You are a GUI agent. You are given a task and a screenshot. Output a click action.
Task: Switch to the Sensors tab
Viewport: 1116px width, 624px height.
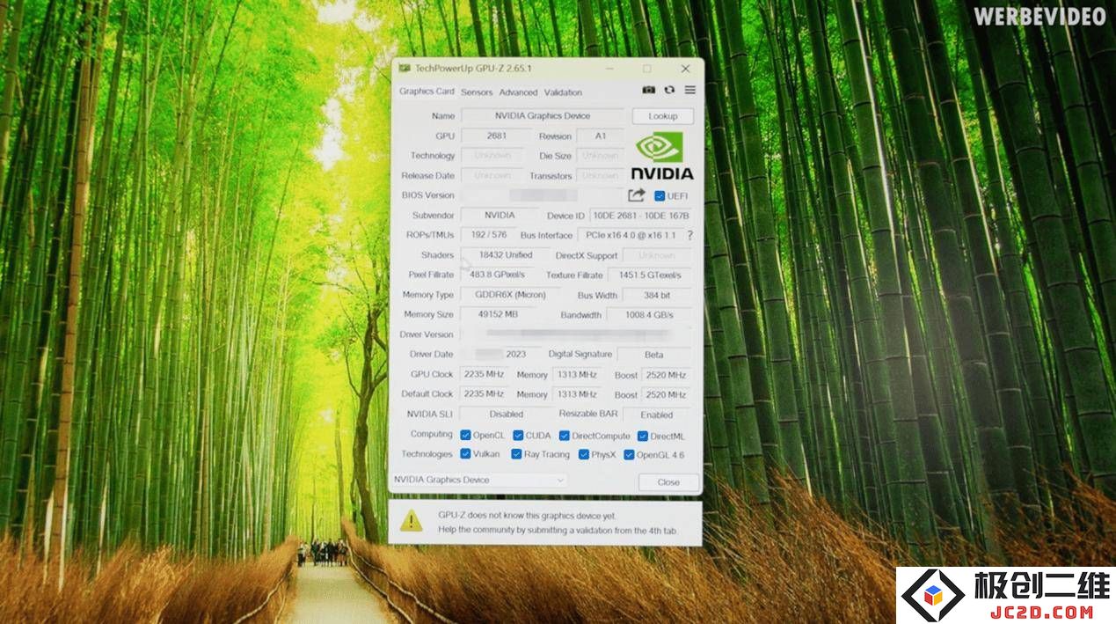click(x=477, y=92)
